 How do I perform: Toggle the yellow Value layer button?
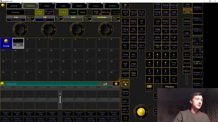click(63, 12)
